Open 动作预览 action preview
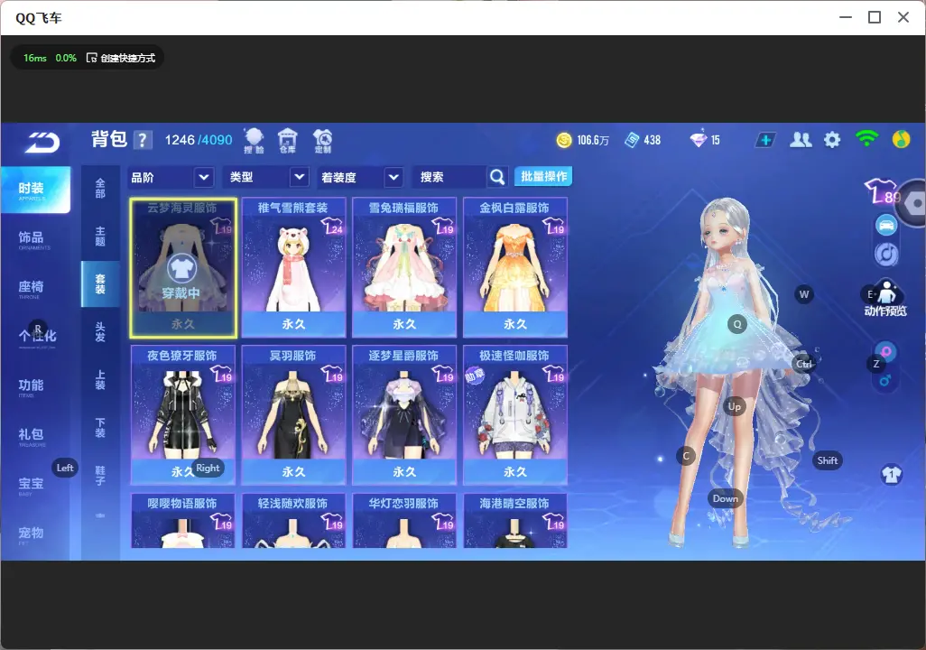926x650 pixels. click(x=885, y=299)
